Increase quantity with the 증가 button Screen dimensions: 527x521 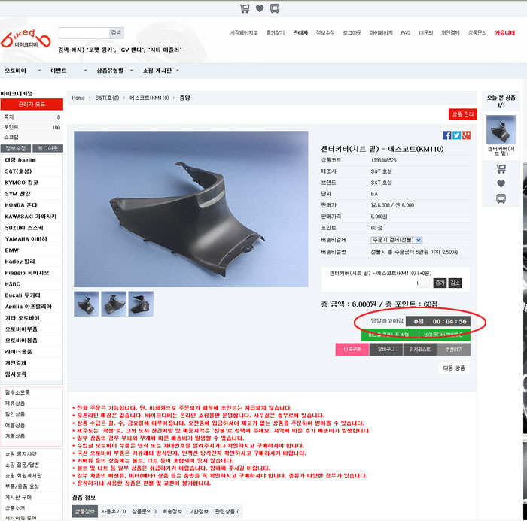[440, 283]
